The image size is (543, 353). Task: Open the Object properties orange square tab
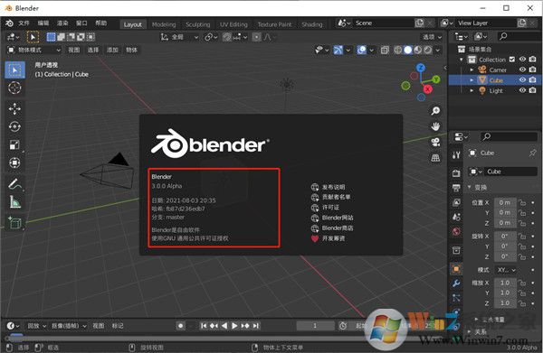(x=456, y=269)
